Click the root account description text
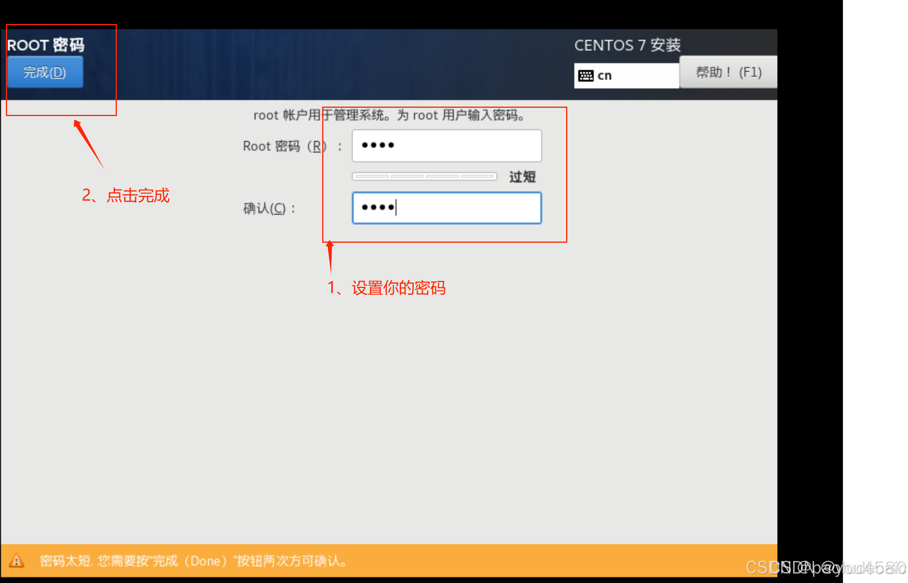 coord(389,115)
